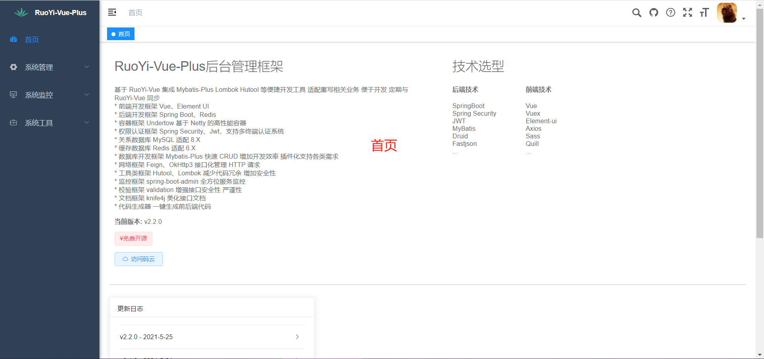Image resolution: width=764 pixels, height=359 pixels.
Task: Click the line about 代码生成器
Action: pos(163,206)
